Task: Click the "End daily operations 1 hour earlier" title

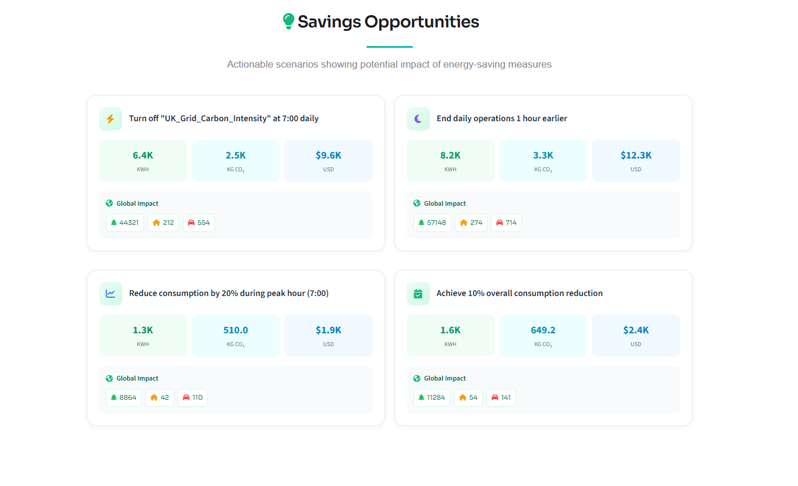Action: click(502, 118)
